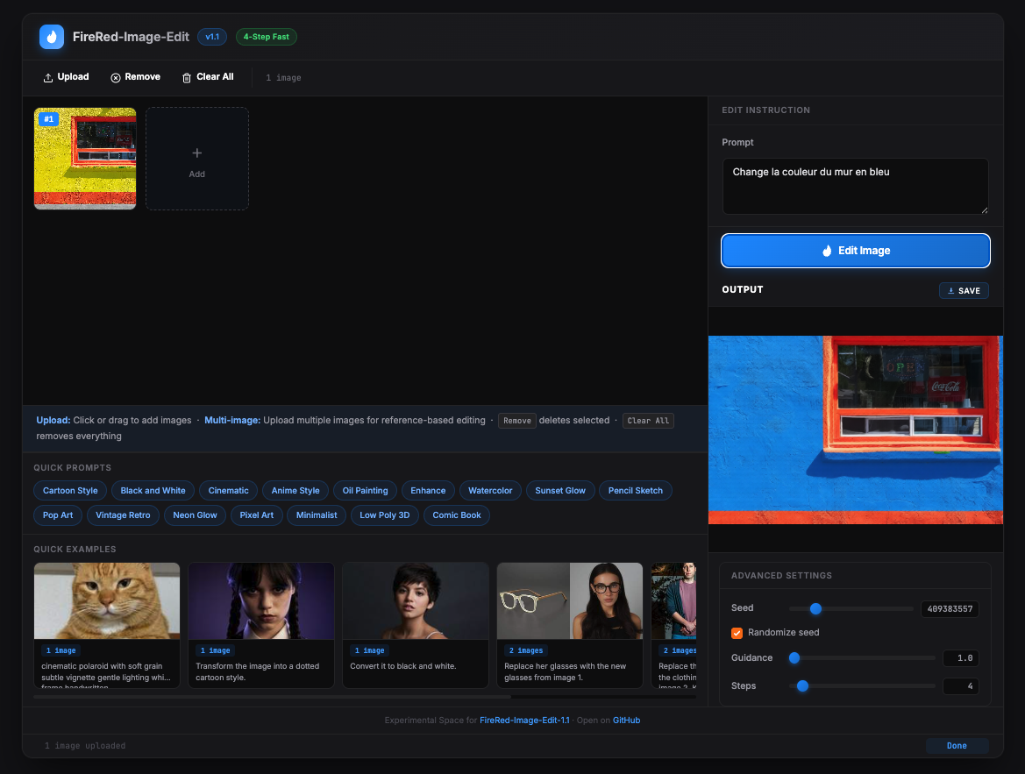Click the FireRed flame logo icon
The image size is (1025, 774).
(x=52, y=37)
